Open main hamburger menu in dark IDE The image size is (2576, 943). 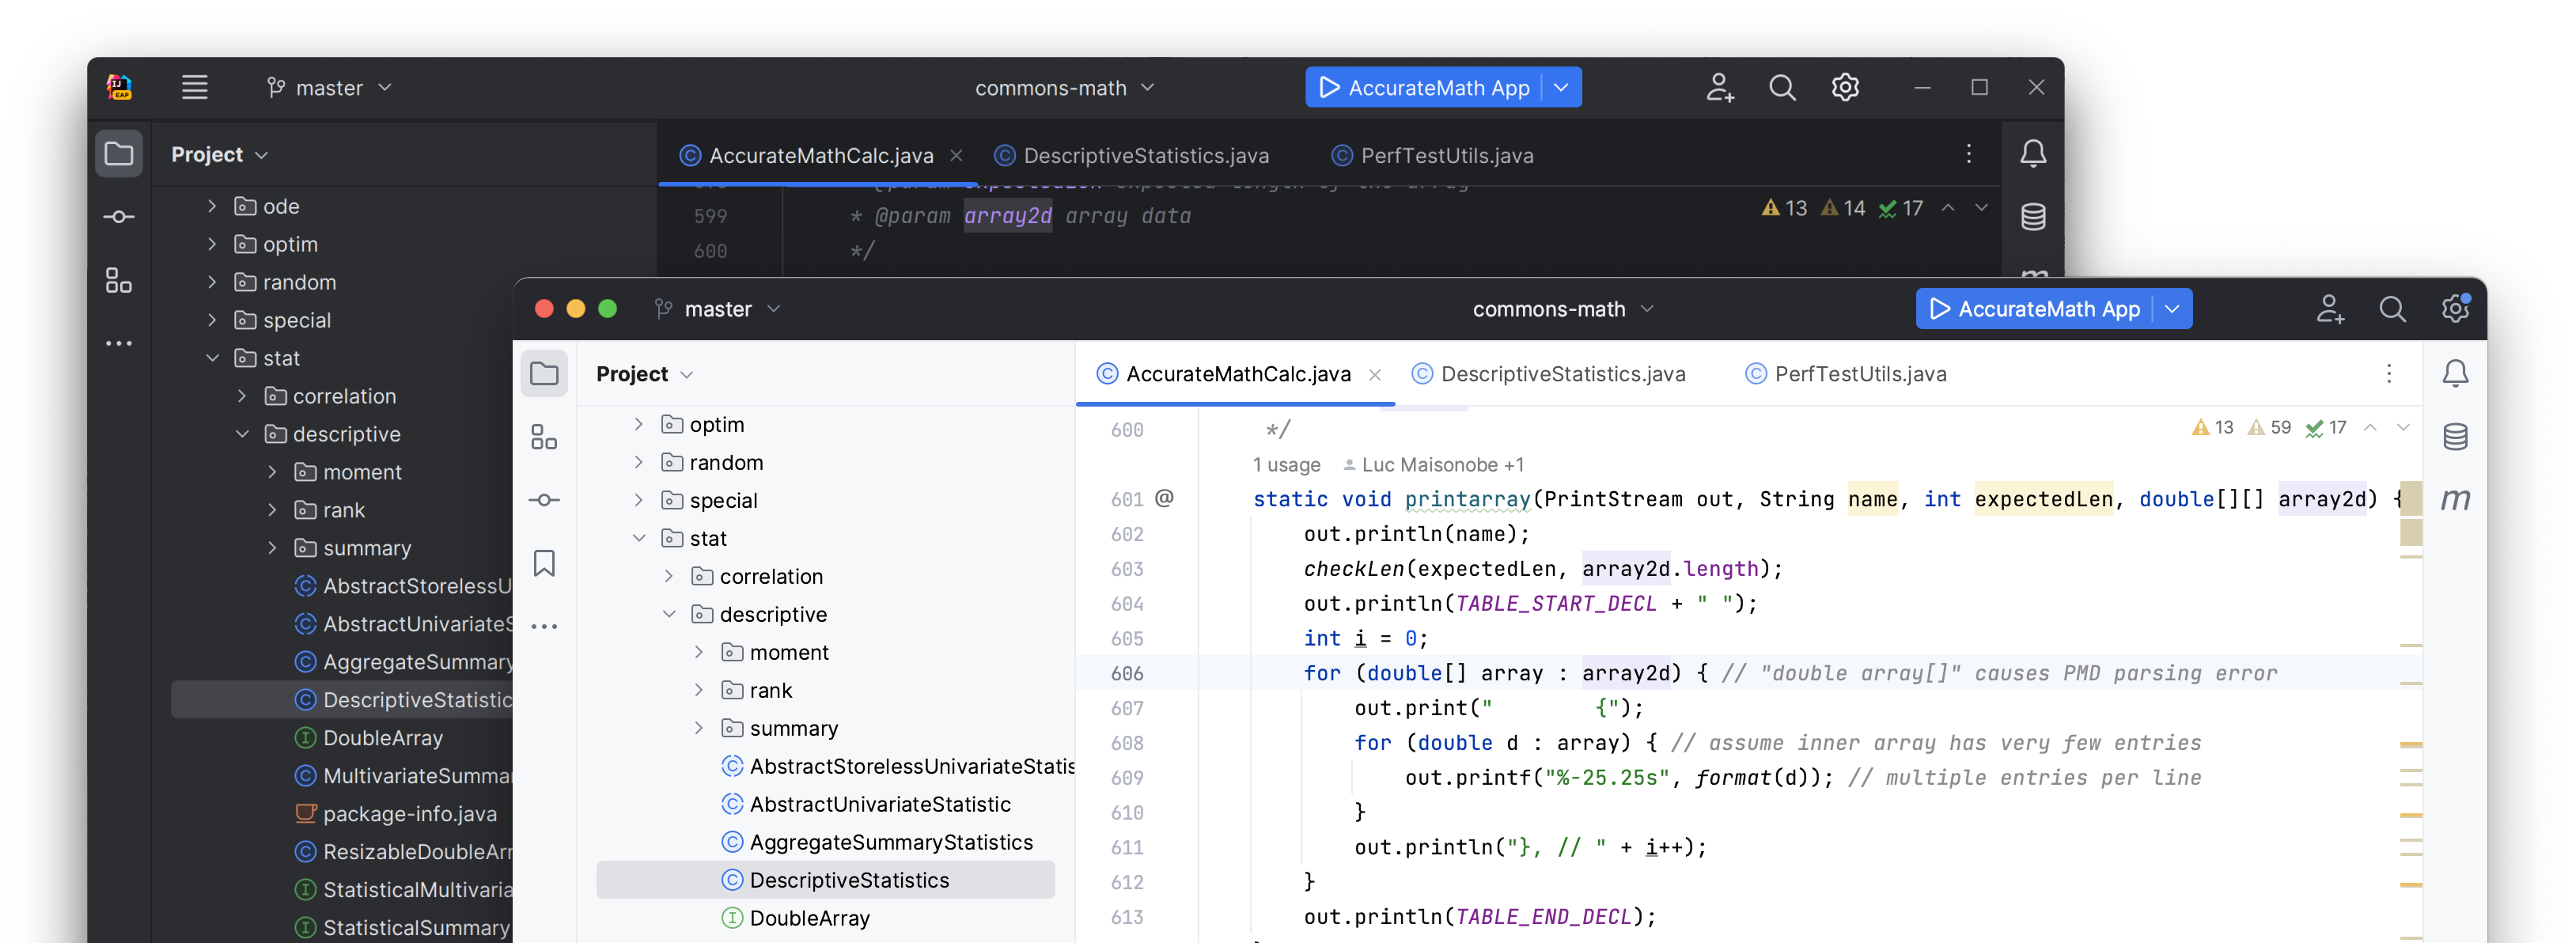(195, 88)
